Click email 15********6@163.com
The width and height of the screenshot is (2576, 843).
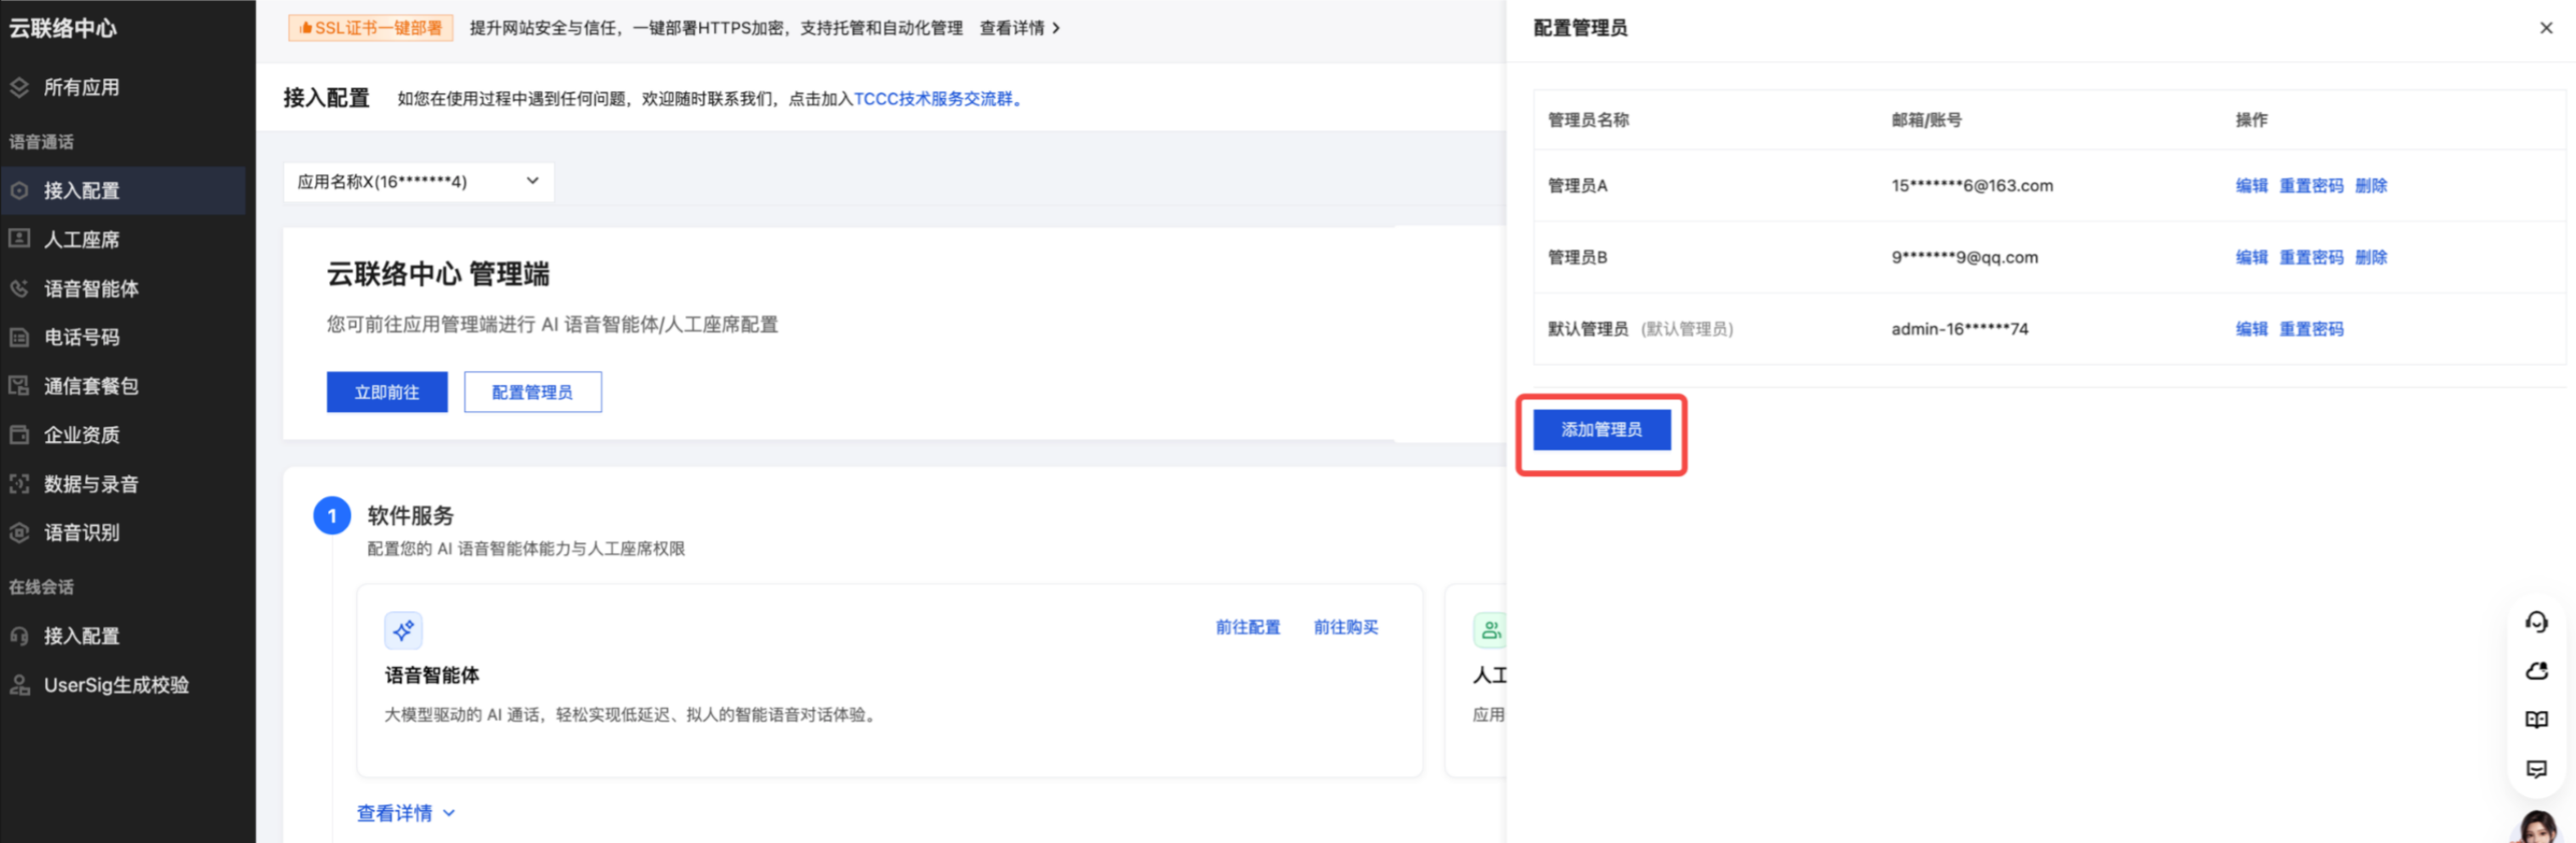[1972, 186]
